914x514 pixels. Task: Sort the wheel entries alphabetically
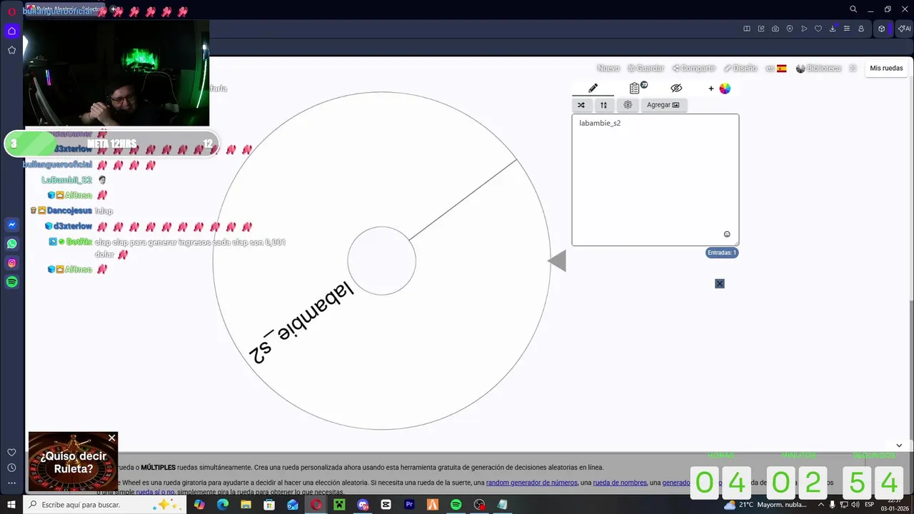603,105
